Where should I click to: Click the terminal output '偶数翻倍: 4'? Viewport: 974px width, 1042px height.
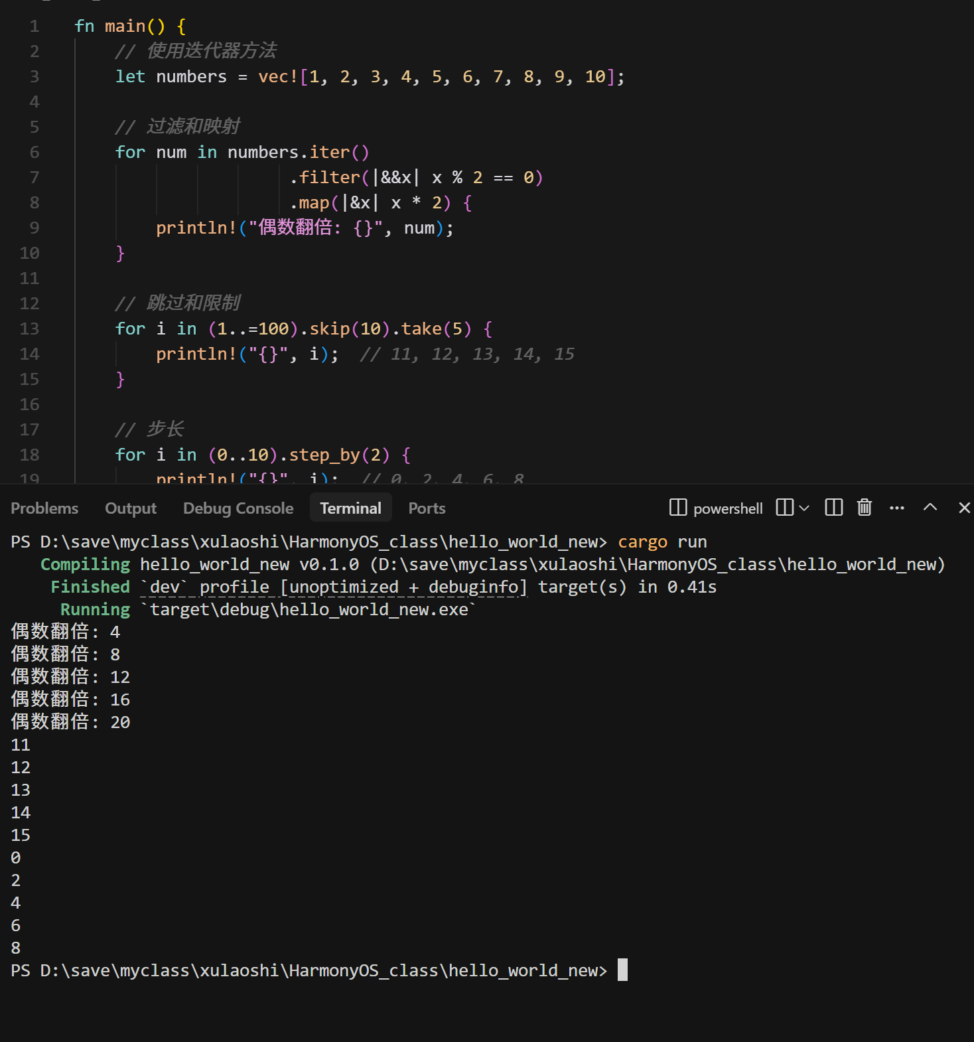click(66, 633)
